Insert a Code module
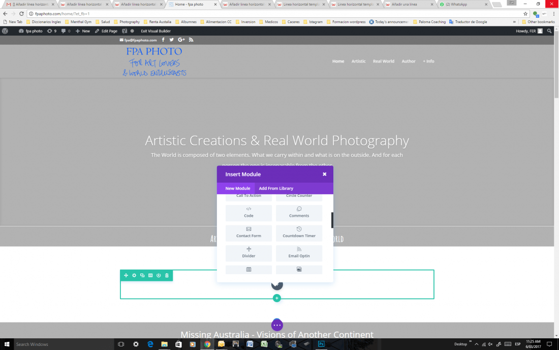Viewport: 559px width, 350px height. pyautogui.click(x=249, y=213)
